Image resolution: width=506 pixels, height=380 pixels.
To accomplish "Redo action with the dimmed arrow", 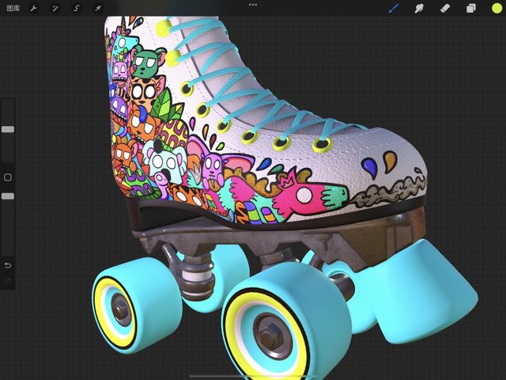I will click(8, 281).
